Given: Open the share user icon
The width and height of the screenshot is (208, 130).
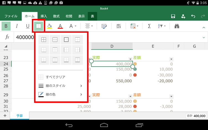Looking at the screenshot, I should [183, 16].
